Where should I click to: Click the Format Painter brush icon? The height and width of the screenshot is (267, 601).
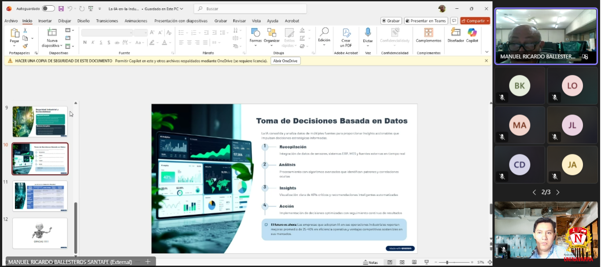[25, 46]
